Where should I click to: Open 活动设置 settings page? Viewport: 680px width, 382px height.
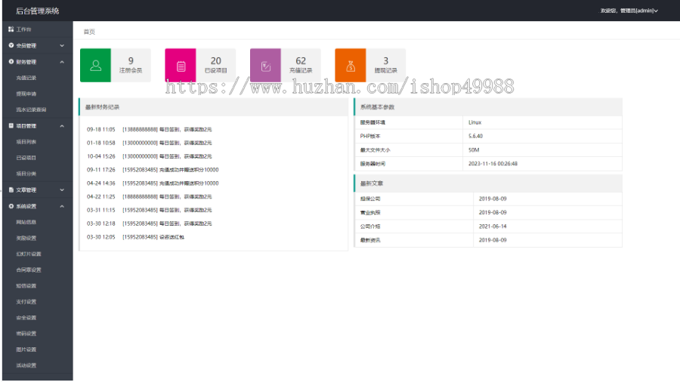coord(26,366)
